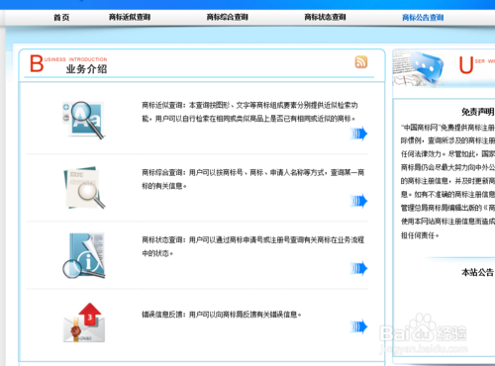
Task: Click the 商标状态查询 info book icon
Action: pyautogui.click(x=84, y=255)
